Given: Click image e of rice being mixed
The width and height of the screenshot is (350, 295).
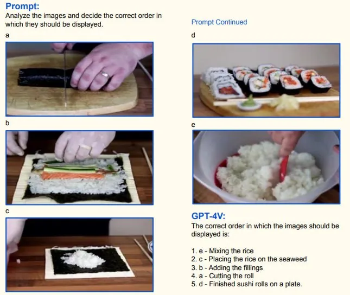Looking at the screenshot, I should click(266, 167).
